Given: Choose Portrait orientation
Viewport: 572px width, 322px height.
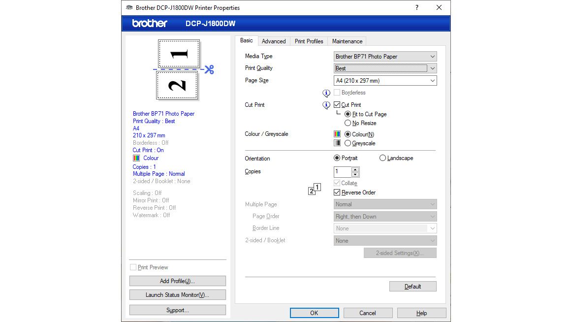Looking at the screenshot, I should pos(337,158).
